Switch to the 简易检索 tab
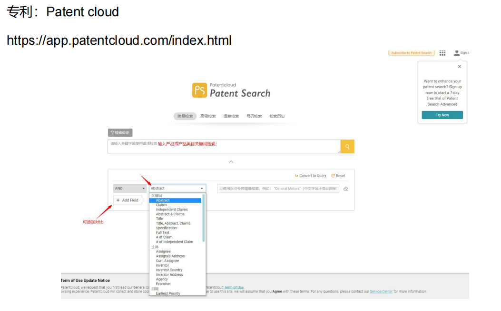 pyautogui.click(x=185, y=116)
